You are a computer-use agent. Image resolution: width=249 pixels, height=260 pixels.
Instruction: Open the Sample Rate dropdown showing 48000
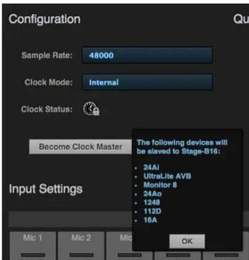click(x=147, y=55)
